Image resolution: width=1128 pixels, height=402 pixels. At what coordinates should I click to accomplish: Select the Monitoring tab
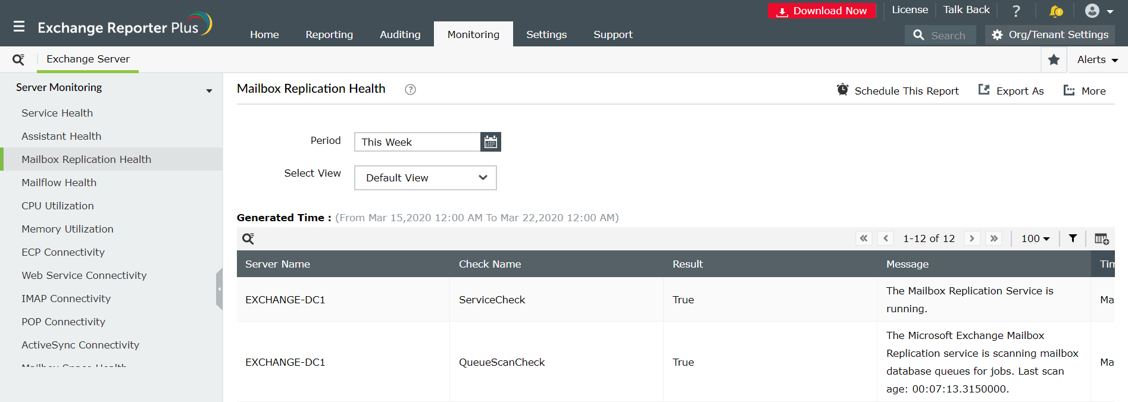(x=473, y=34)
